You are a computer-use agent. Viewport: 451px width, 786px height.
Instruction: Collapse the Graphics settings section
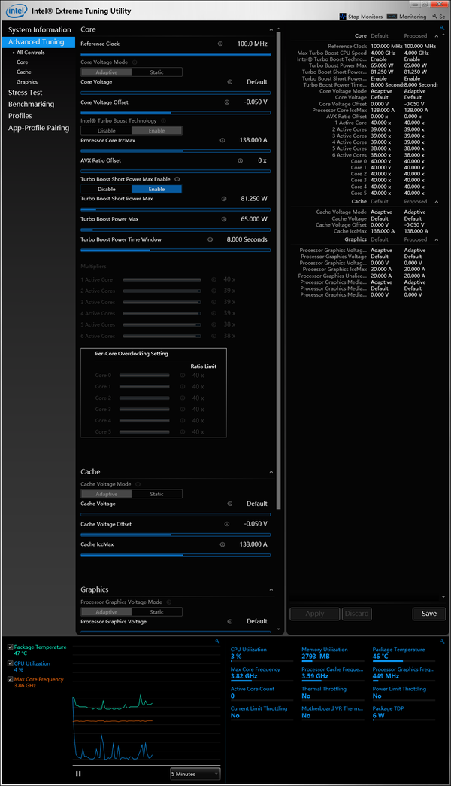[x=271, y=590]
